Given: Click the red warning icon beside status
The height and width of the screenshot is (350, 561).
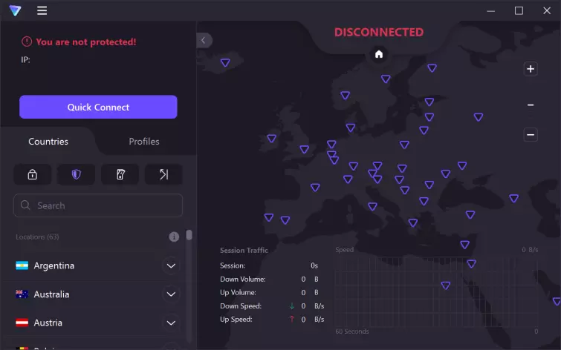Looking at the screenshot, I should 27,42.
